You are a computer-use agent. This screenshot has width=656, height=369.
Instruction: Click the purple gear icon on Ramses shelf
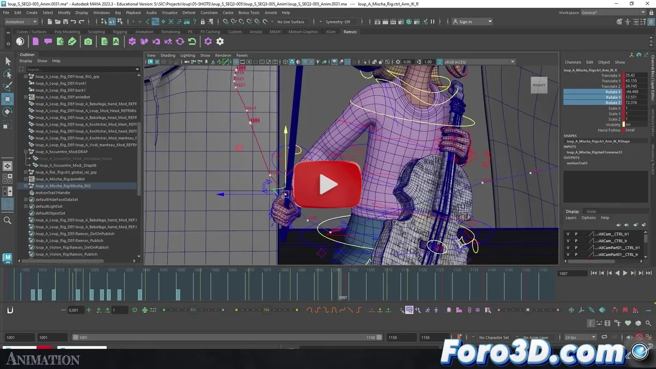click(208, 42)
